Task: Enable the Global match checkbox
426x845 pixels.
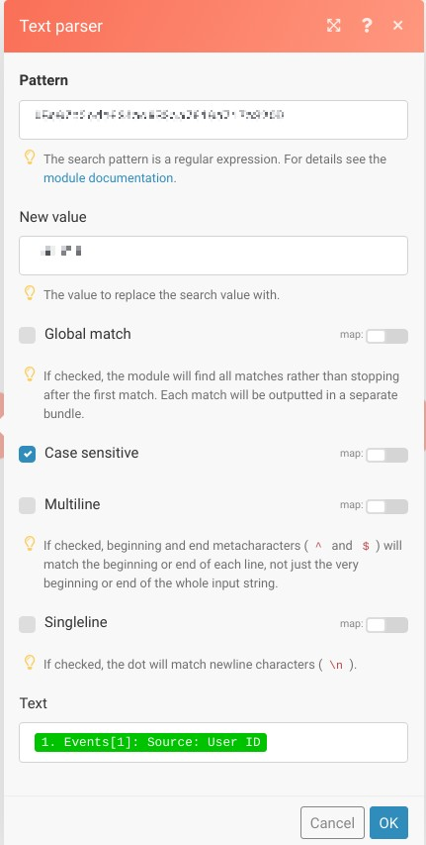Action: [x=28, y=335]
